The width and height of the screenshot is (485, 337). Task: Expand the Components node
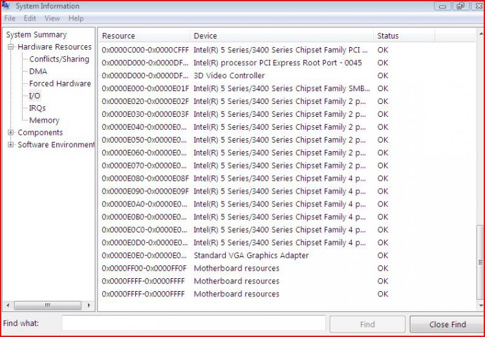pyautogui.click(x=11, y=132)
